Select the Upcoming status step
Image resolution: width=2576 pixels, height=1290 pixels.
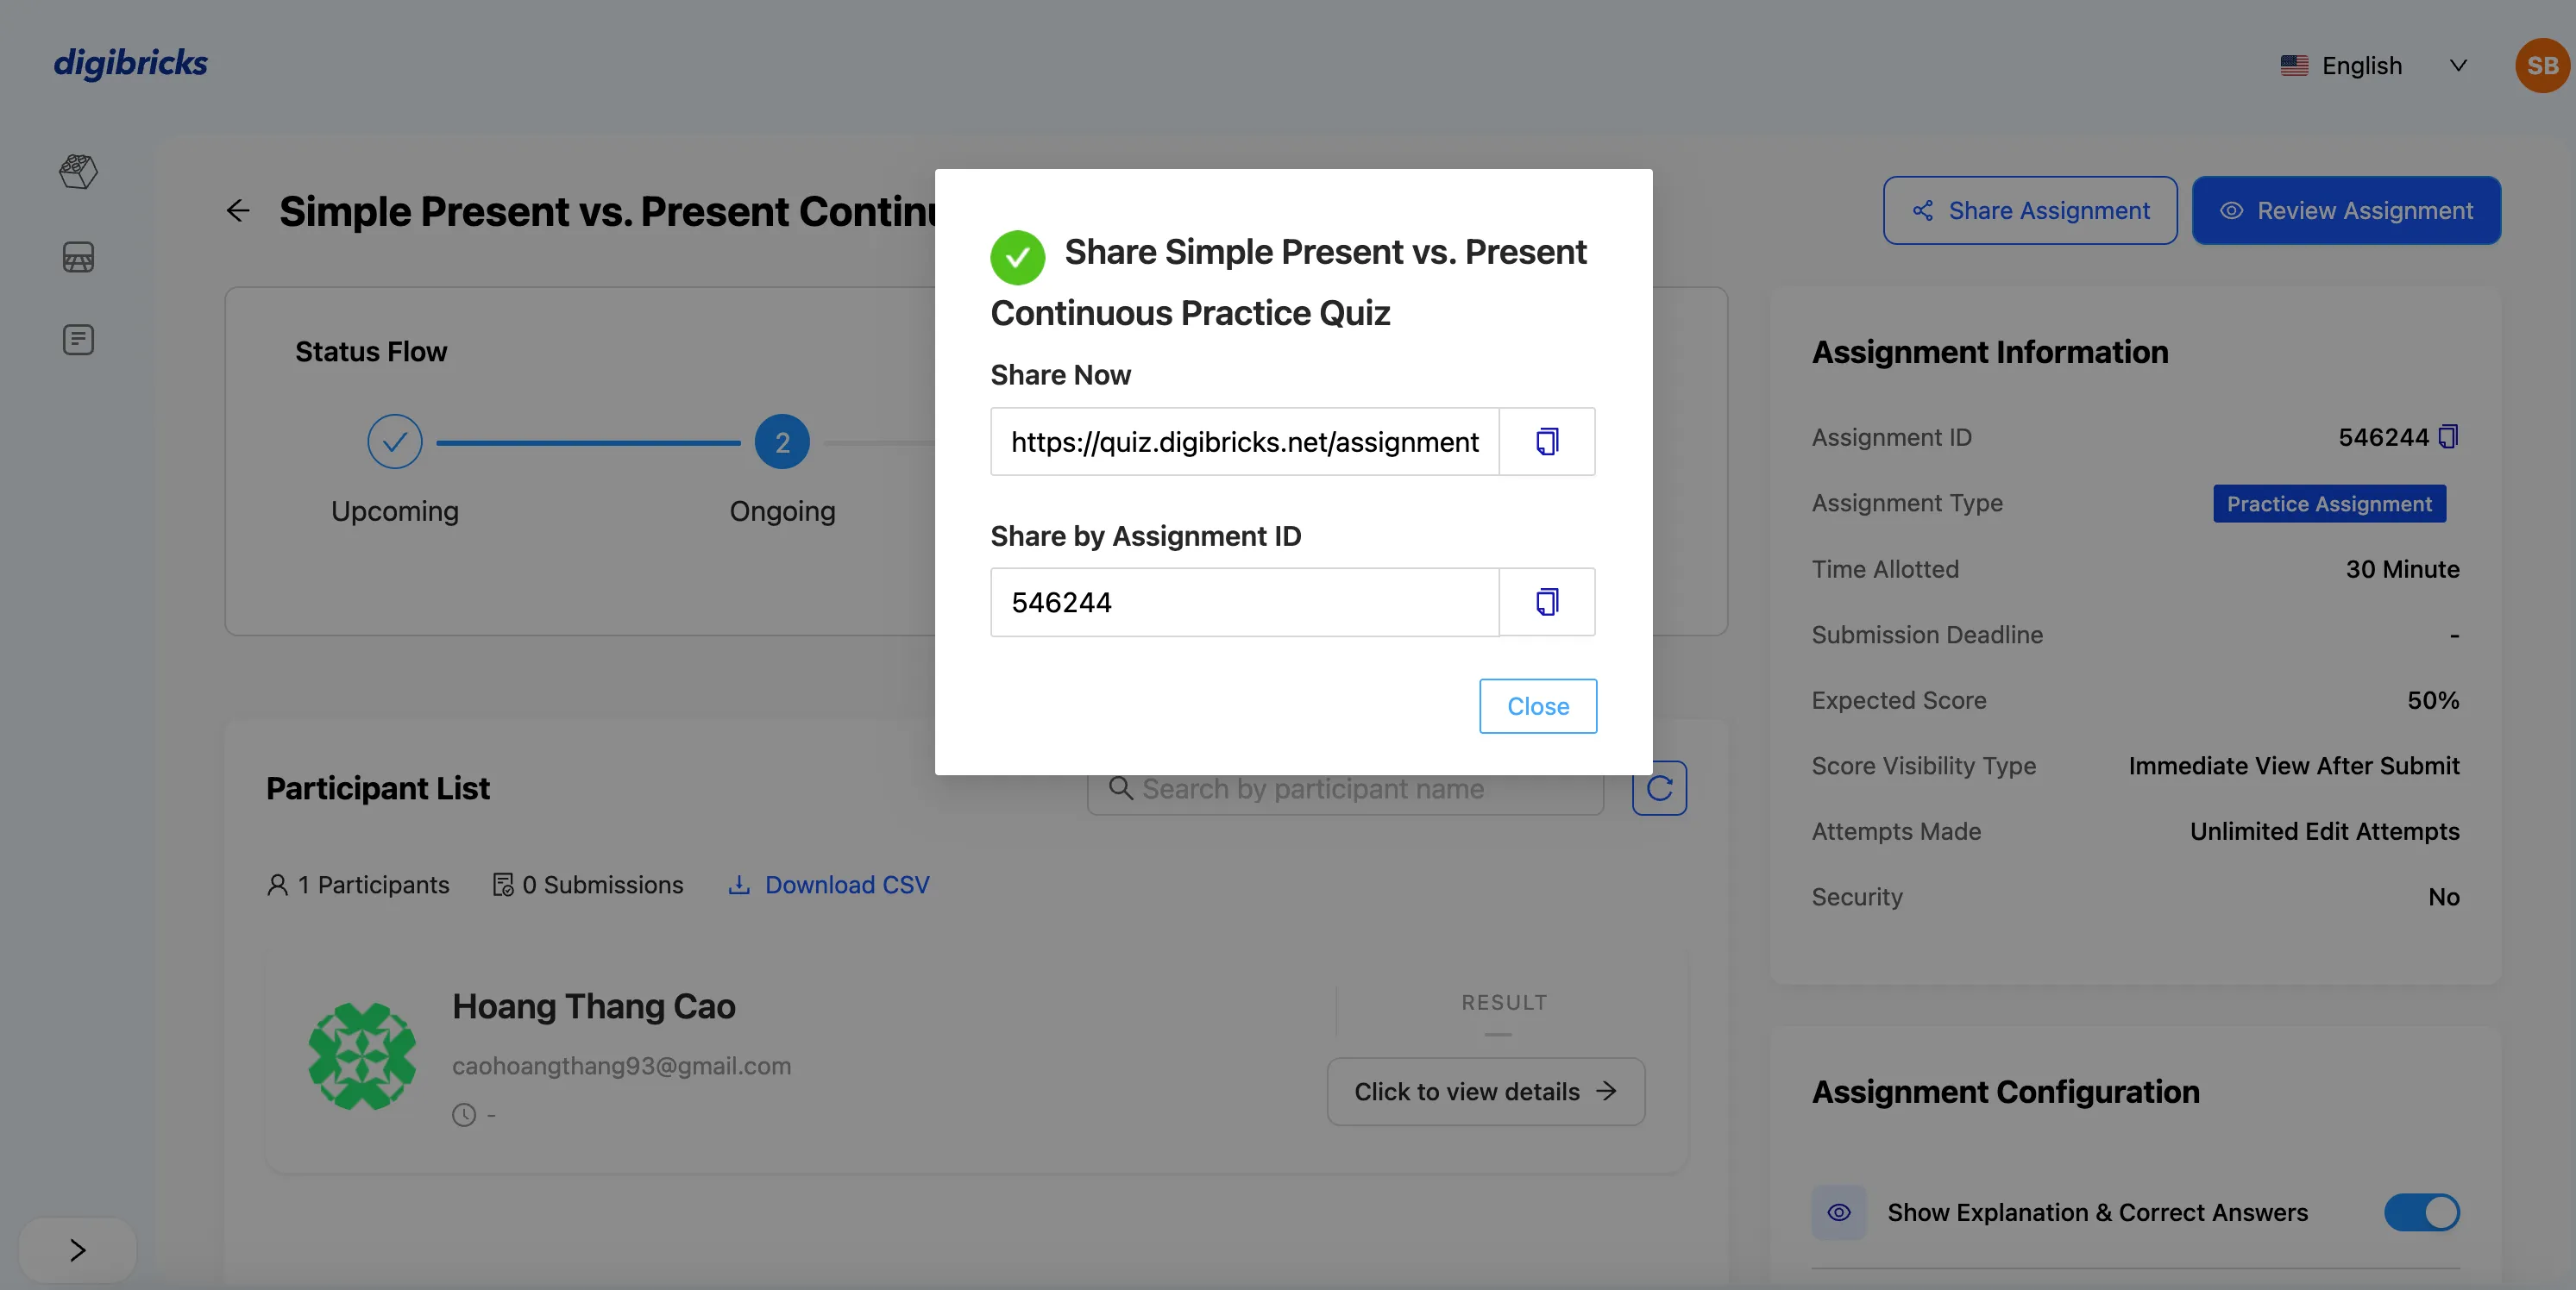[x=395, y=442]
